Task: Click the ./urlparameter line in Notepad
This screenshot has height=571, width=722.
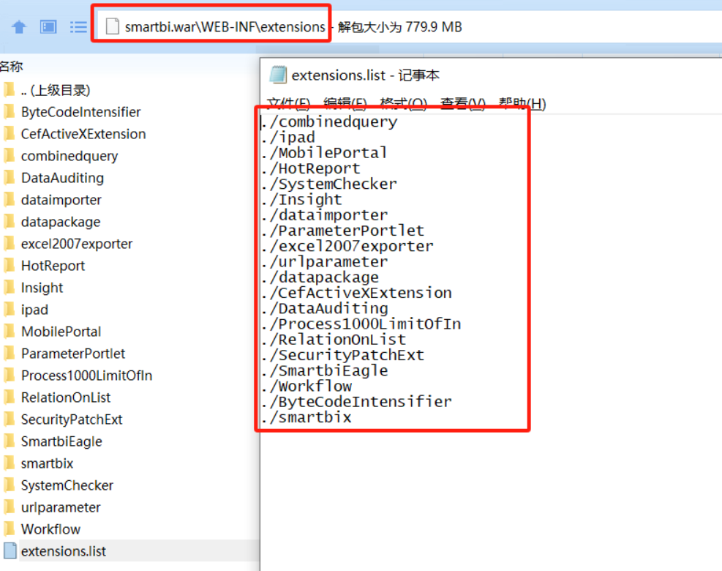Action: [x=324, y=262]
